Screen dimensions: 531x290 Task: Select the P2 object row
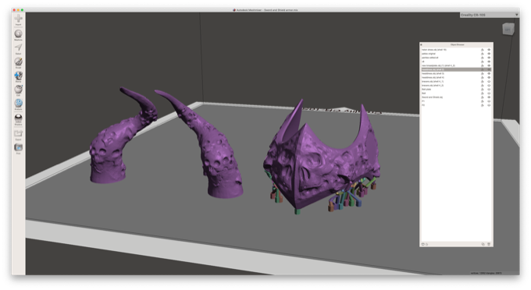[456, 105]
